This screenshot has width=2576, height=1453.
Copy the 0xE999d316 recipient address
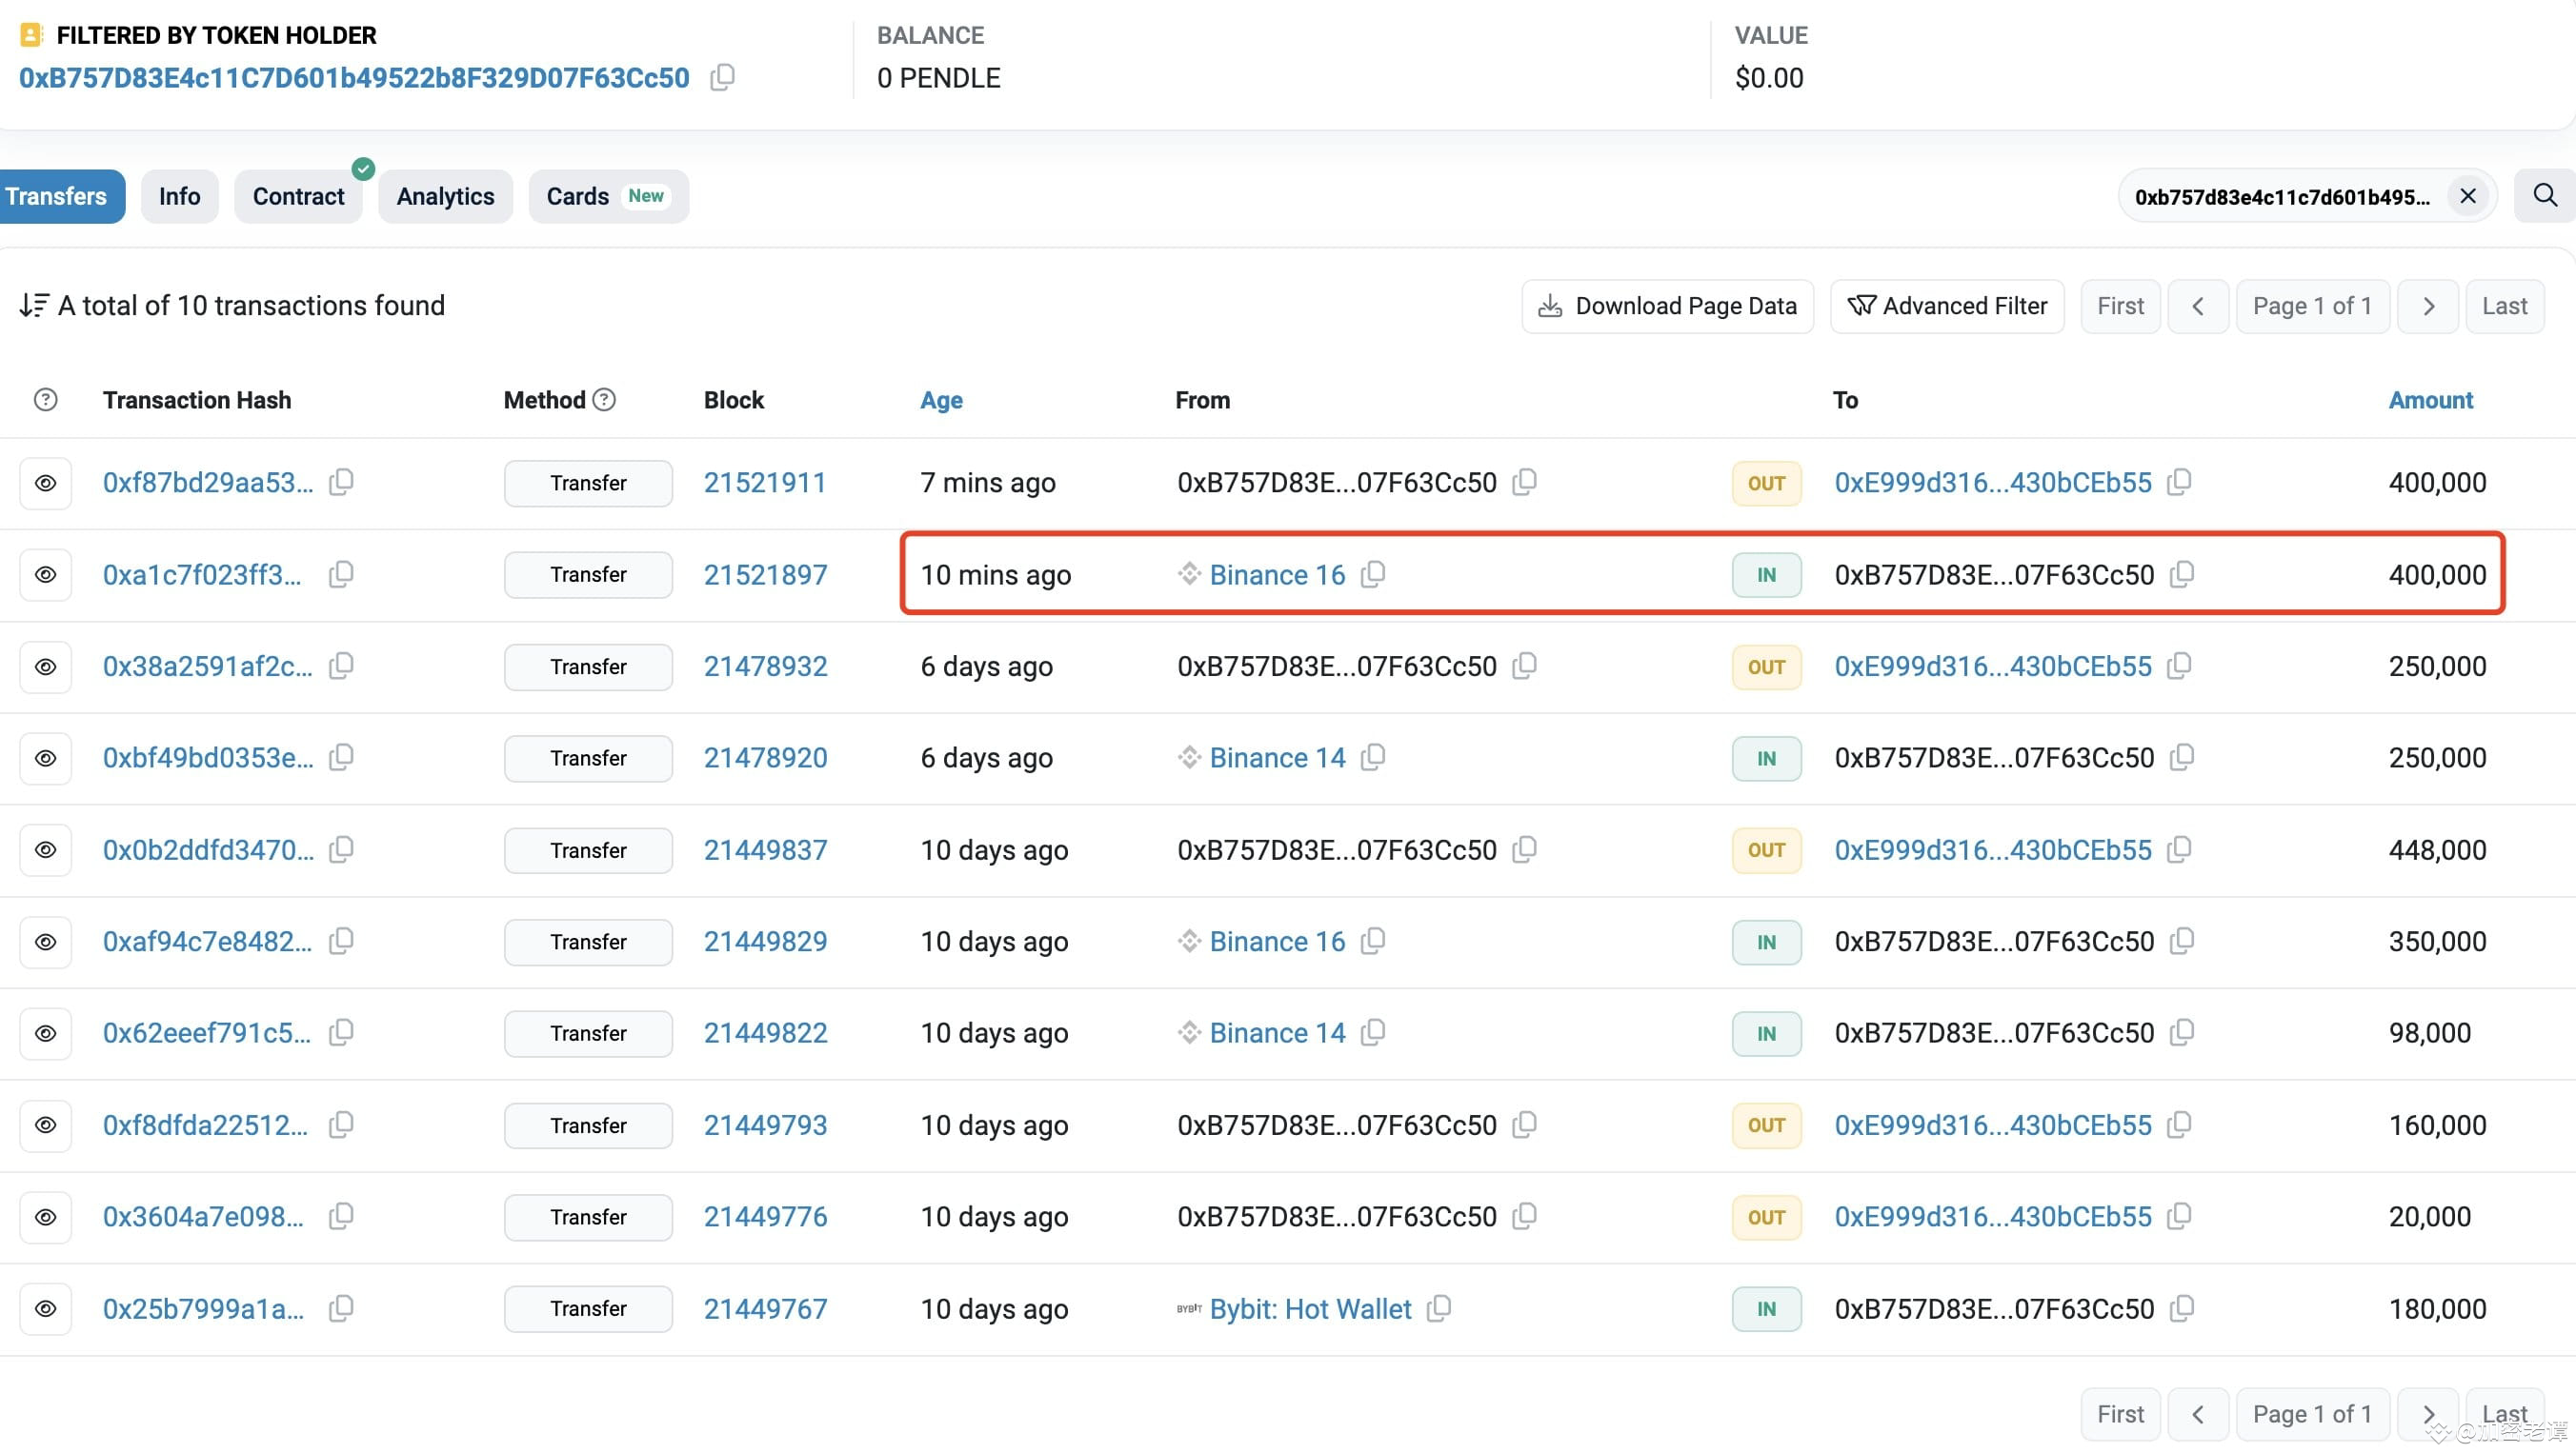(x=2180, y=482)
